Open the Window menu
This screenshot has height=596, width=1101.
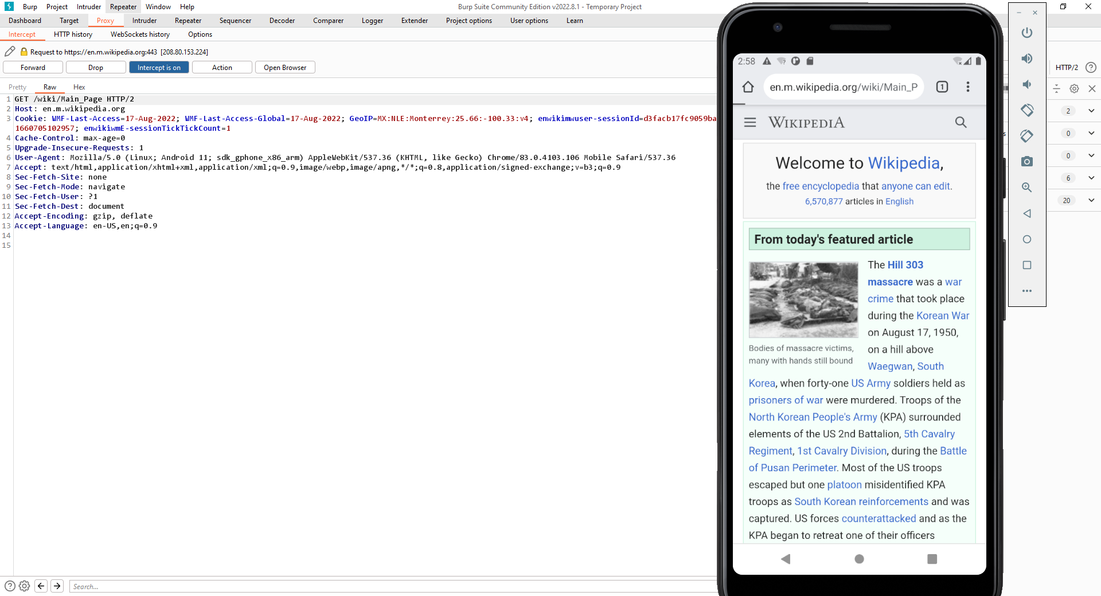(158, 7)
